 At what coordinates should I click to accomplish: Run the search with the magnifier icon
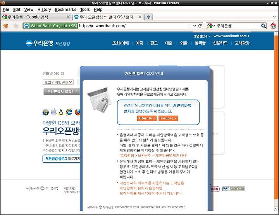[x=263, y=26]
